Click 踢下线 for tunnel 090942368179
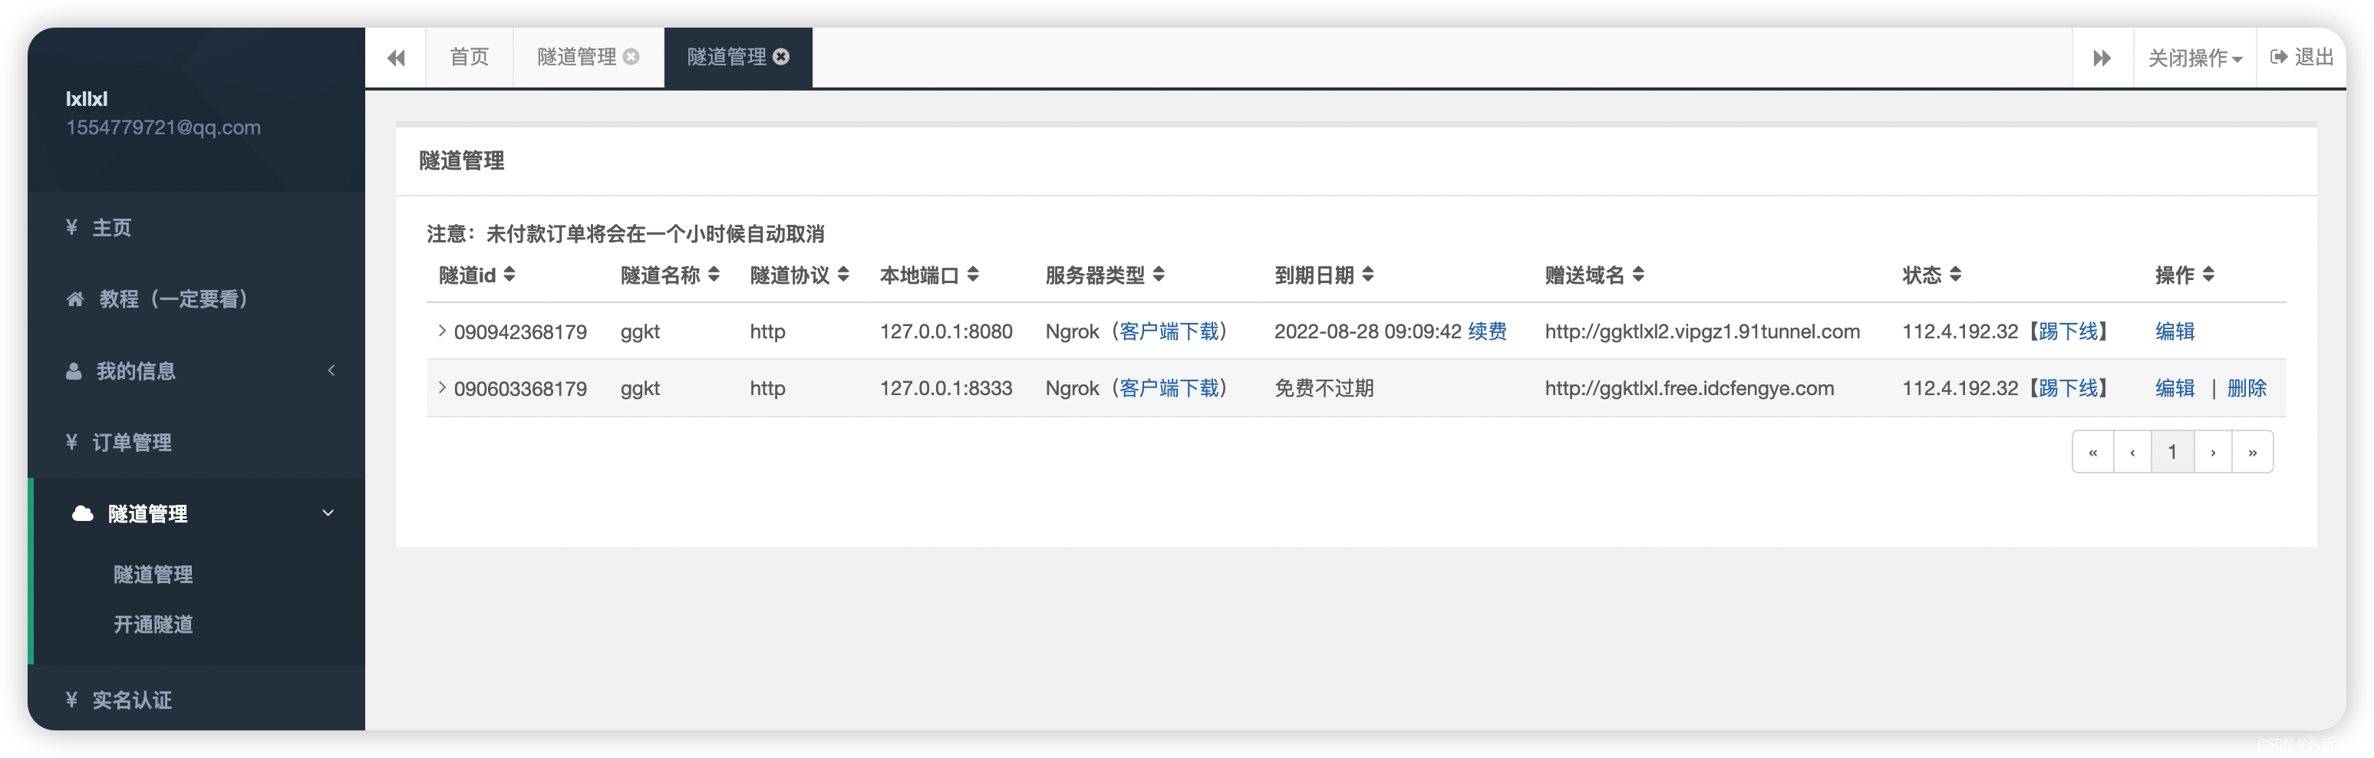 pos(2067,331)
